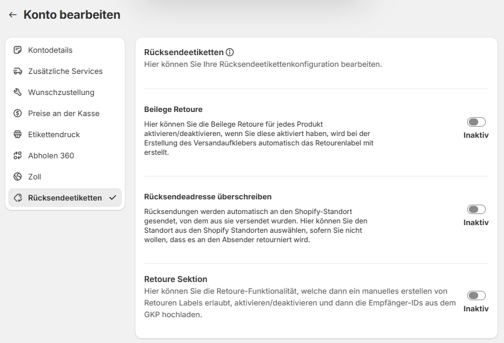Open Etikettendruck settings
The image size is (504, 343).
65,134
